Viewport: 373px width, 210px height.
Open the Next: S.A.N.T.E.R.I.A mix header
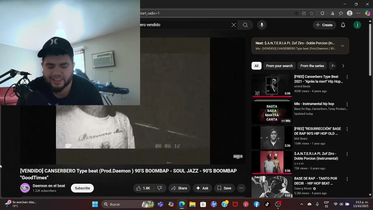pyautogui.click(x=295, y=43)
